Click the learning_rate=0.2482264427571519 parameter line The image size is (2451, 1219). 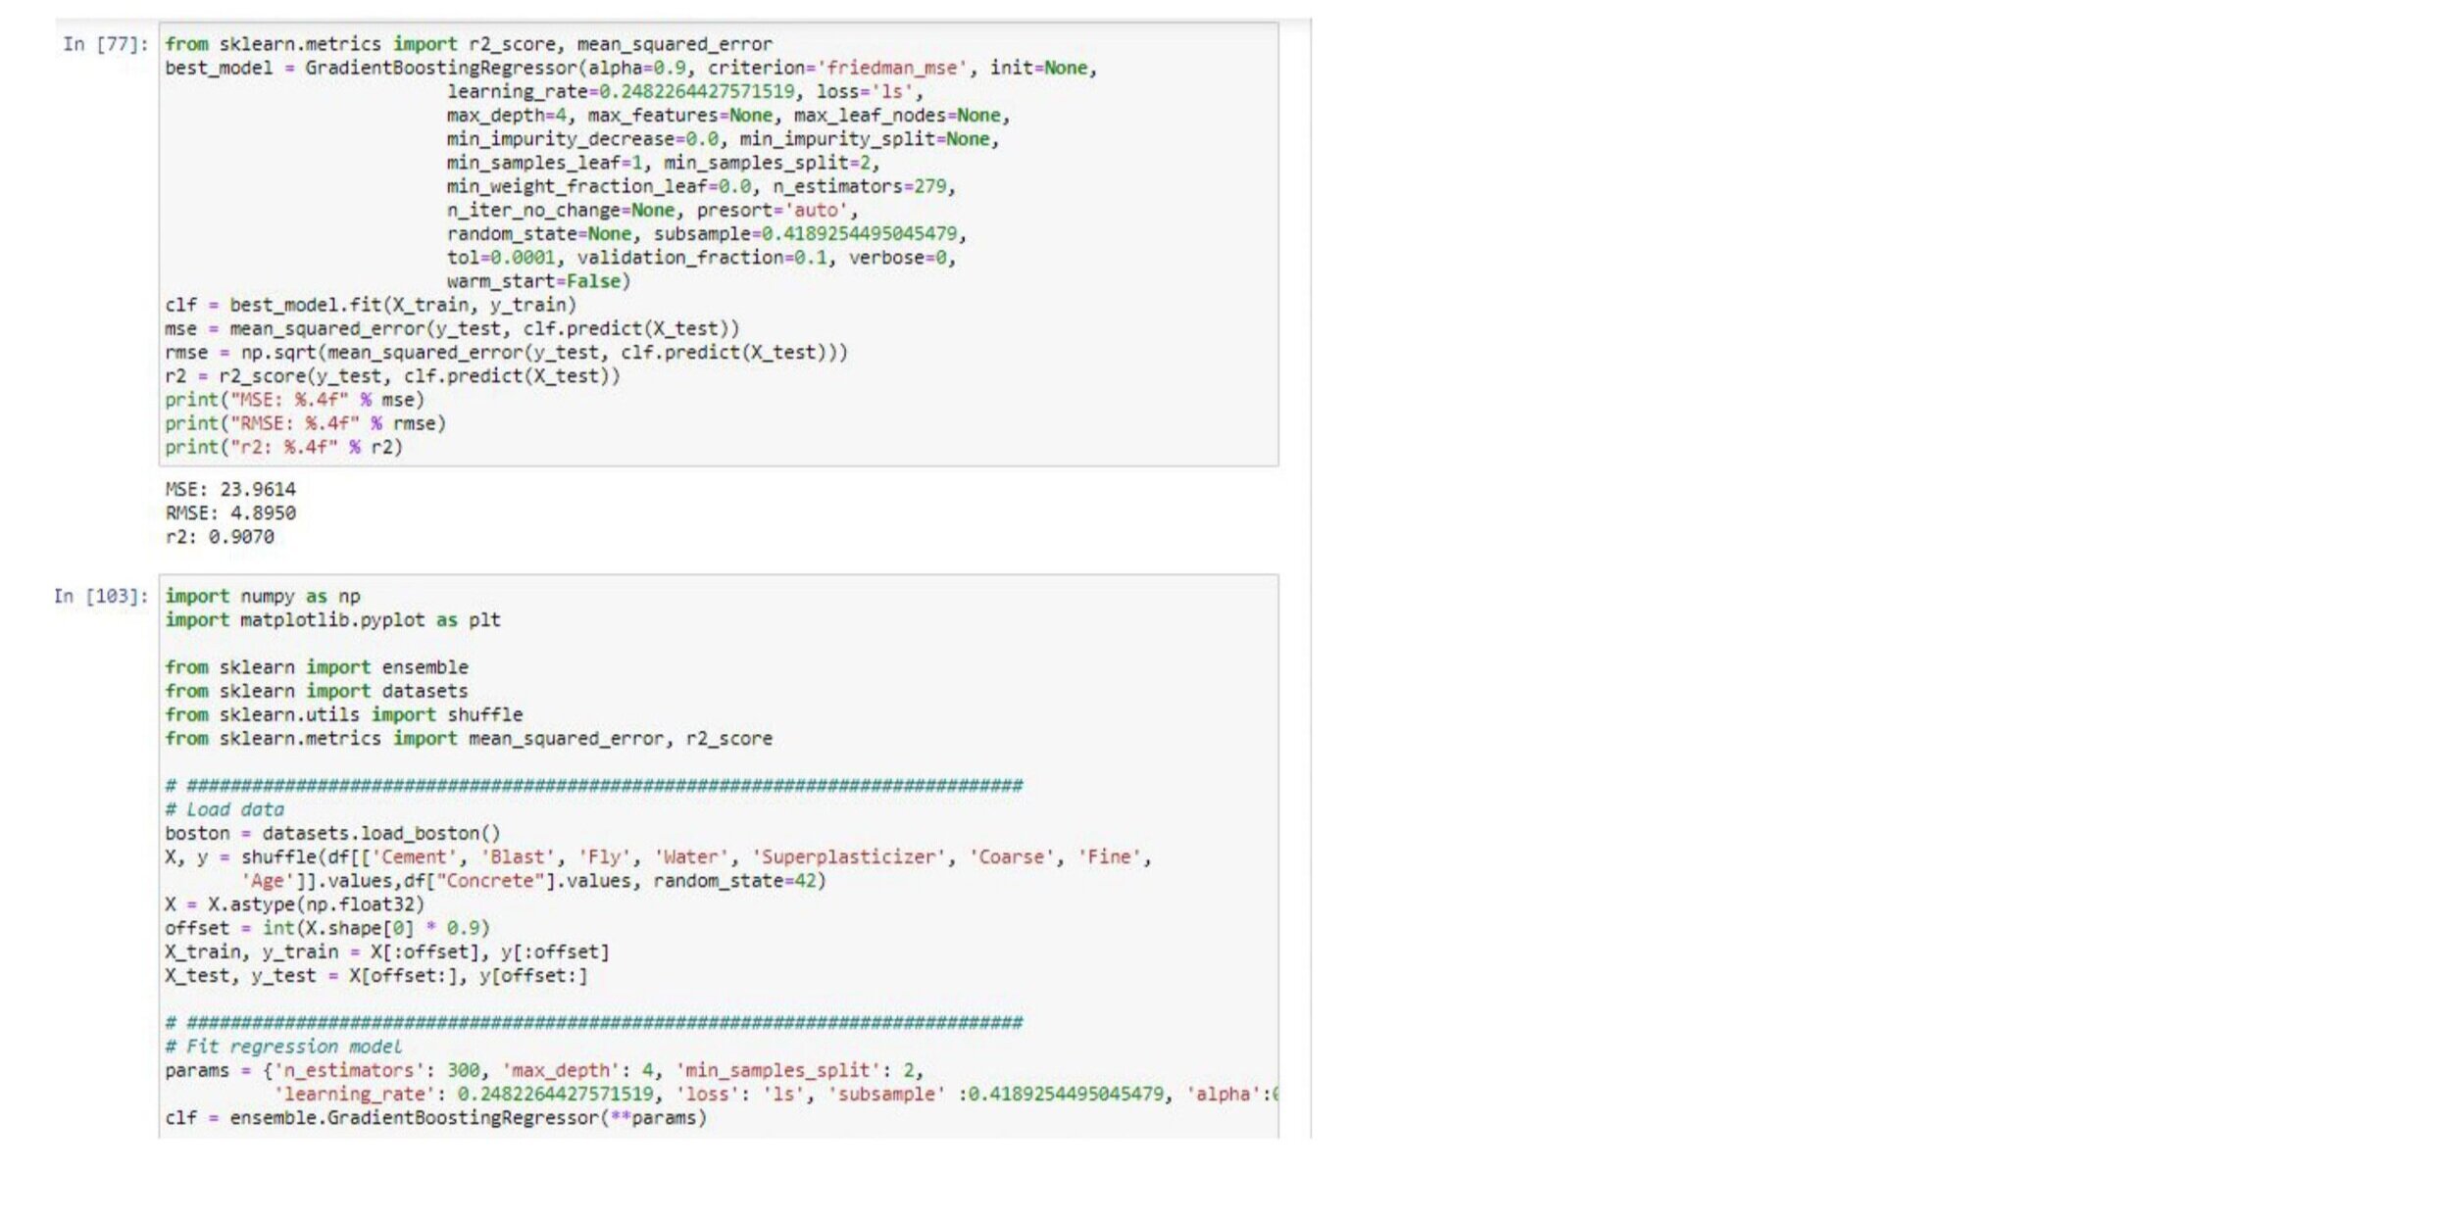pyautogui.click(x=684, y=91)
